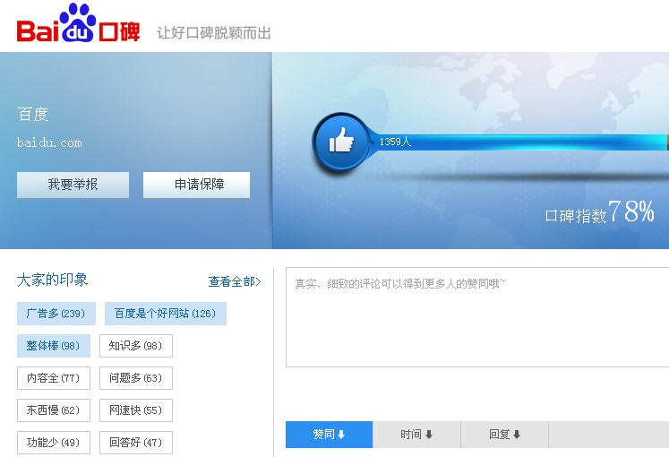Select the 功能少 (49) tag
The height and width of the screenshot is (457, 669).
[54, 443]
